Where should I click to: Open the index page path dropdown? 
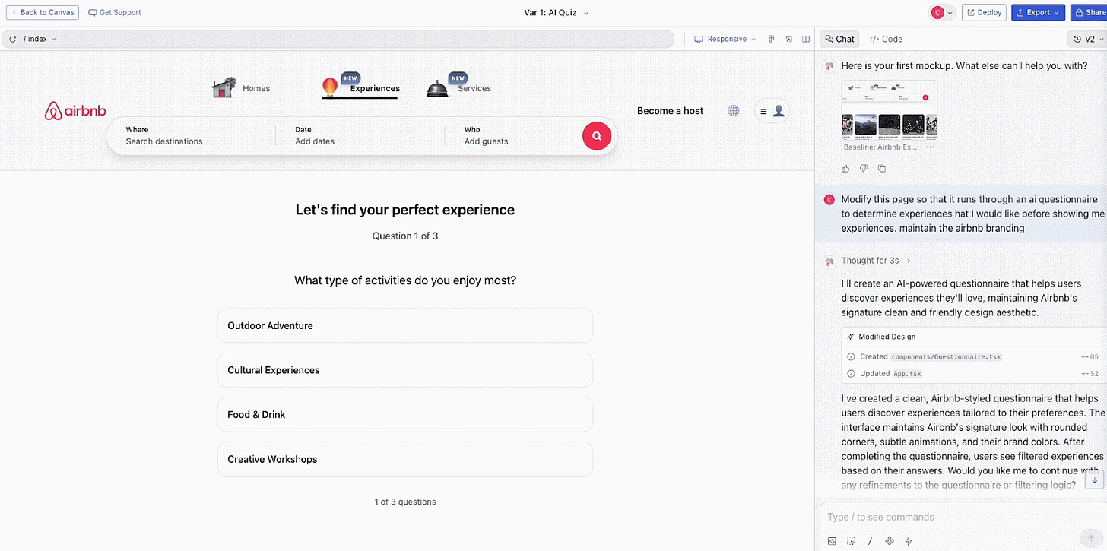[40, 39]
